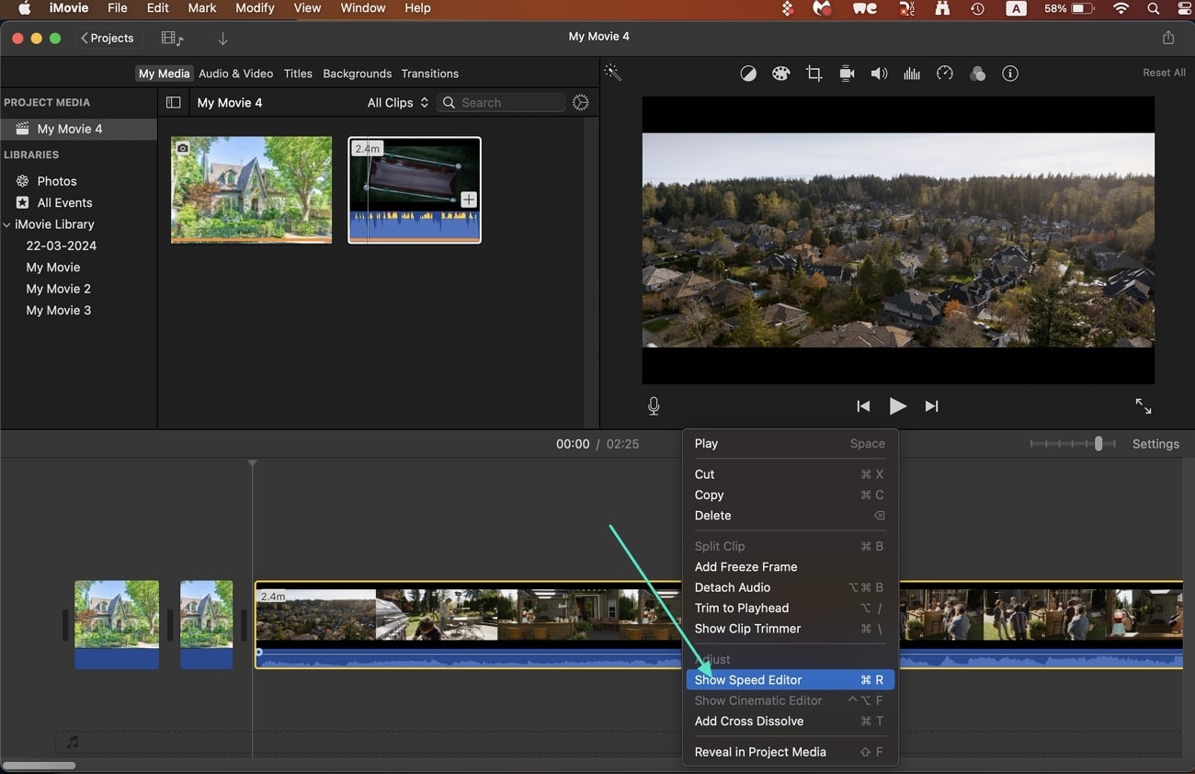Click the Import media down-arrow icon
The width and height of the screenshot is (1195, 774).
[x=222, y=39]
